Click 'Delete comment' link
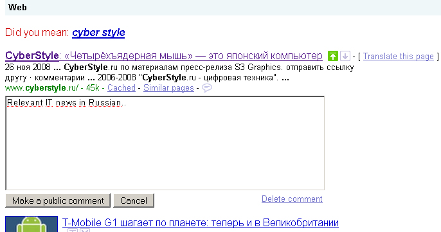441x232 pixels. [x=292, y=199]
